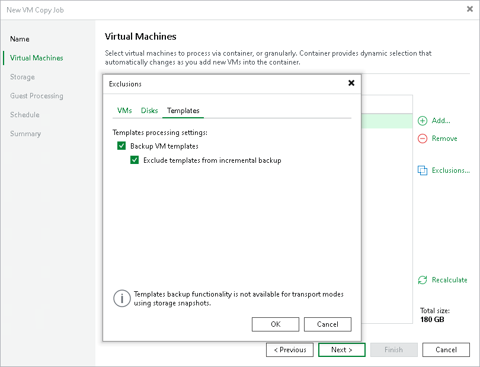Image resolution: width=480 pixels, height=367 pixels.
Task: Open Guest Processing step in sidebar
Action: coord(37,96)
